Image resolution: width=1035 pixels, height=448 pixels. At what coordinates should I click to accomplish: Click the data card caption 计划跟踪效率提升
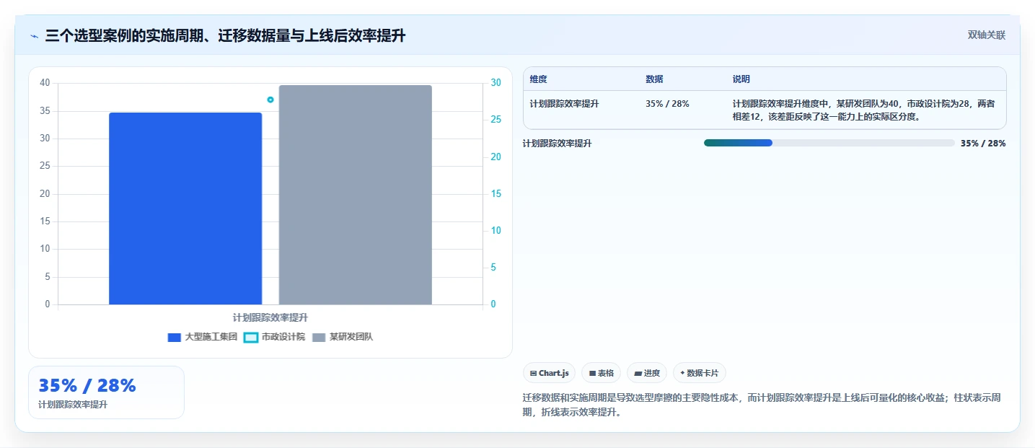pyautogui.click(x=73, y=405)
